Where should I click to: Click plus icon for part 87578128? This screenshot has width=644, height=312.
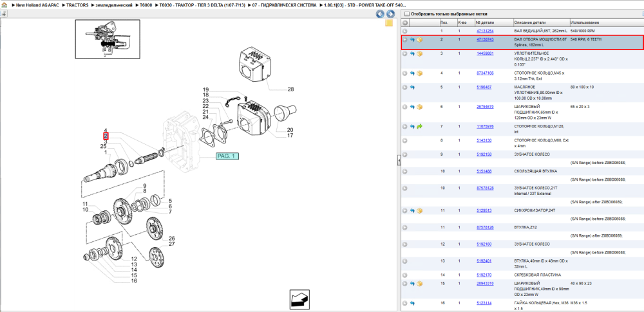405,188
